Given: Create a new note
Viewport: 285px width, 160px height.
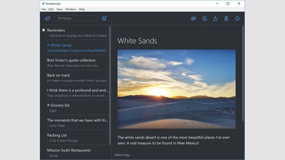Looking at the screenshot, I should 104,18.
